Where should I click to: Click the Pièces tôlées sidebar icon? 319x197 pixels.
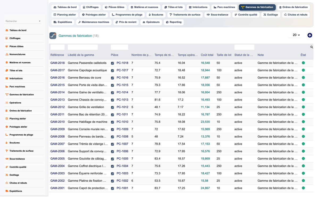pos(7,46)
